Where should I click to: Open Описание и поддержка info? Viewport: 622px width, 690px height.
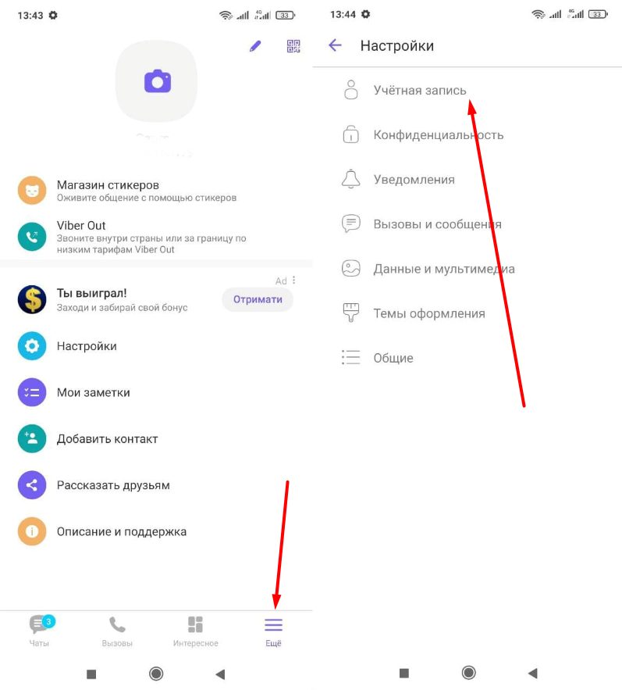[x=156, y=531]
